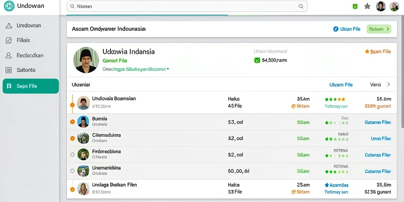This screenshot has width=404, height=202.
Task: Click the Gutearn button with chevron
Action: [x=379, y=29]
